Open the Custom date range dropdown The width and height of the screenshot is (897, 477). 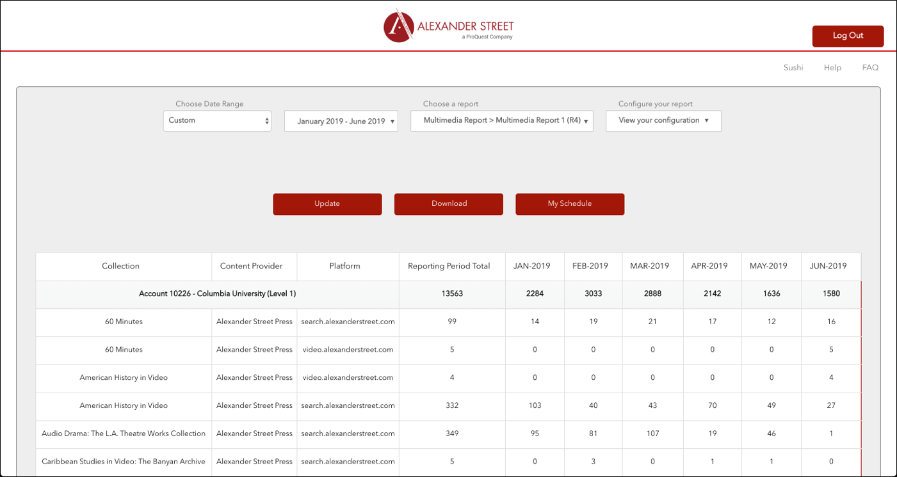coord(217,121)
